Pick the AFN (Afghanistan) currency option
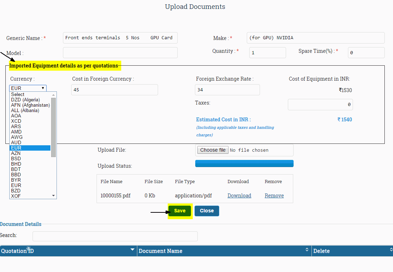The image size is (393, 272). 30,105
